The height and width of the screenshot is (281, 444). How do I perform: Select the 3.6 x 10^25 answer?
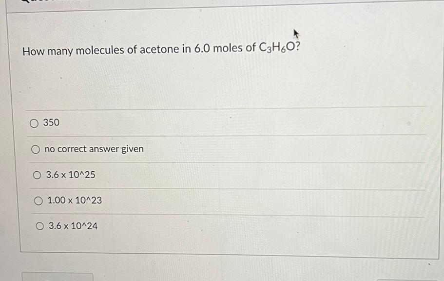[x=37, y=175]
